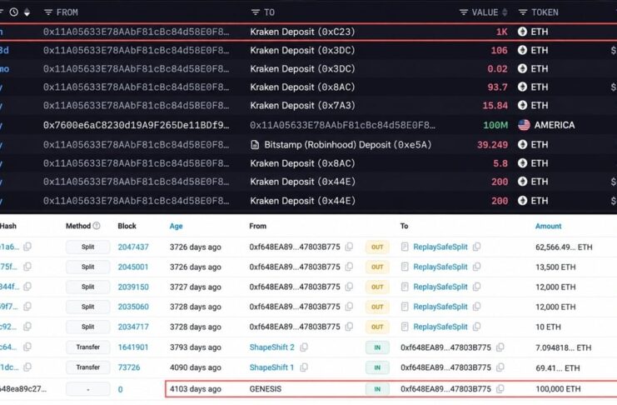Copy the ShapeShift 2 address
The width and height of the screenshot is (617, 405).
(x=304, y=347)
